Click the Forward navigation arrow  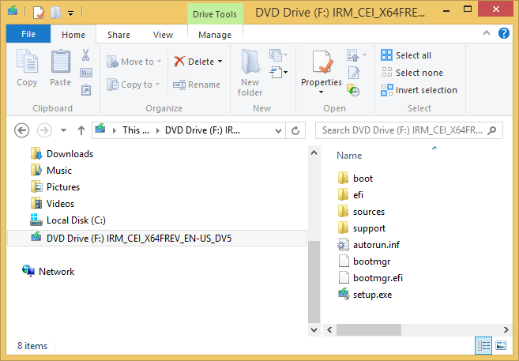tap(44, 130)
